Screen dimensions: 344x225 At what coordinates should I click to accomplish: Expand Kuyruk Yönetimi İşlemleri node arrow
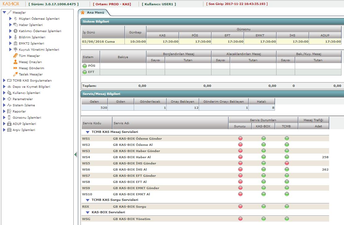coord(10,49)
